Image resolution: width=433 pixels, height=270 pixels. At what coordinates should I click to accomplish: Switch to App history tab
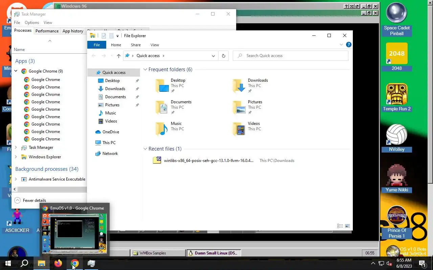tap(73, 31)
